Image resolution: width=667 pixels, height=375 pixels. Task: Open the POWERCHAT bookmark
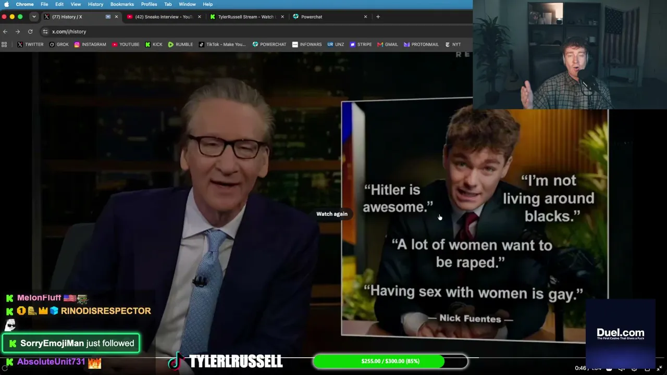click(x=269, y=45)
